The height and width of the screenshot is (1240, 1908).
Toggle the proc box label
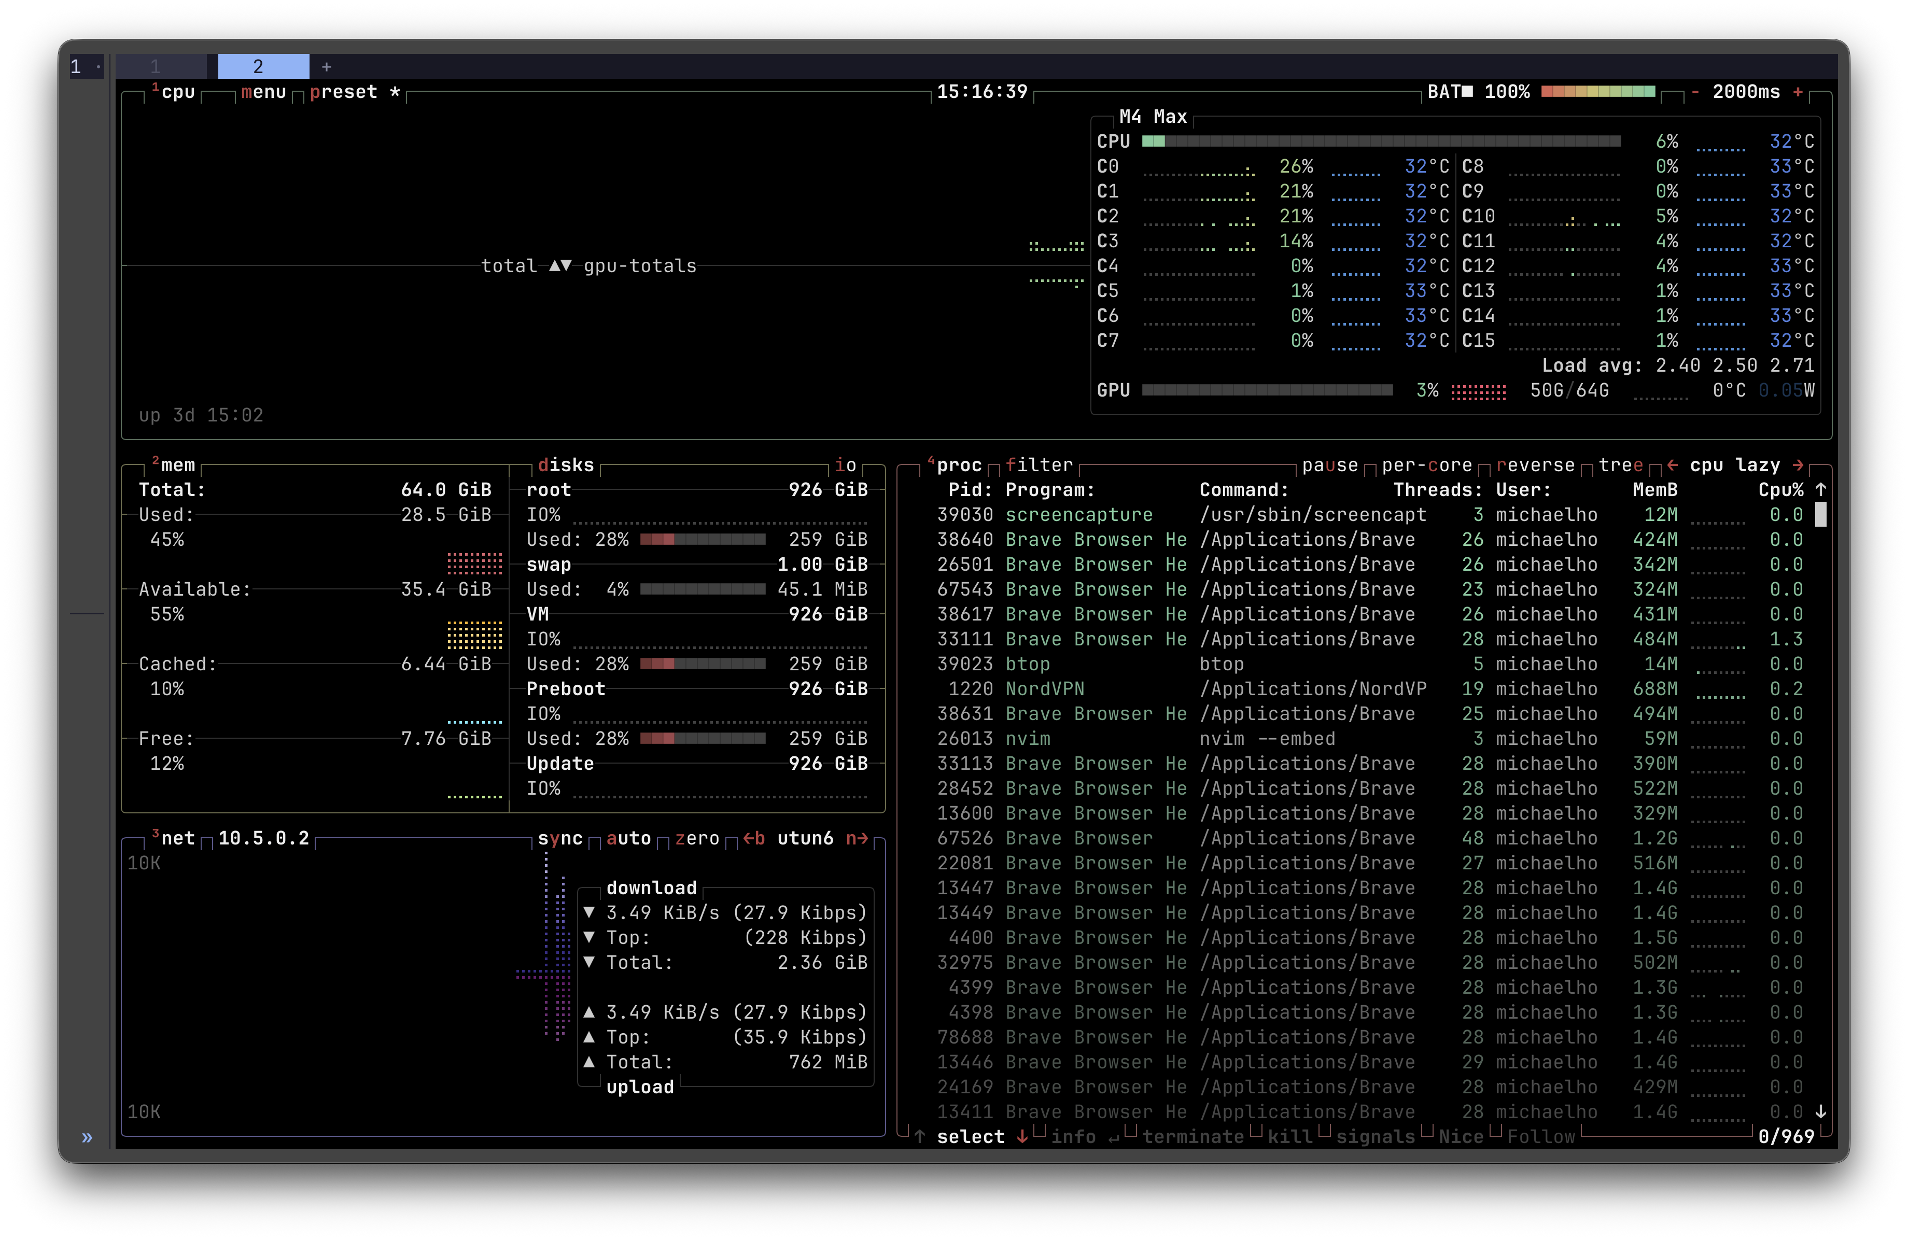pyautogui.click(x=955, y=465)
